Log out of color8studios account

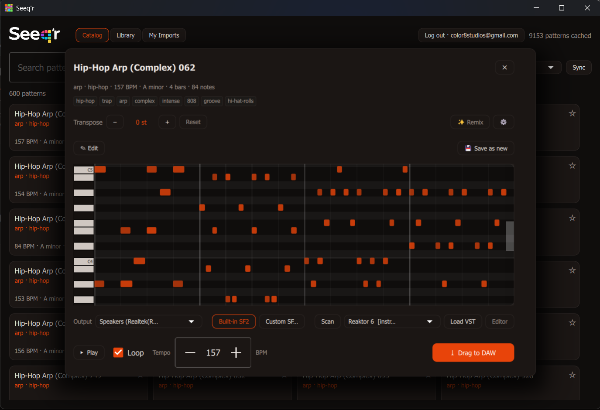[471, 35]
